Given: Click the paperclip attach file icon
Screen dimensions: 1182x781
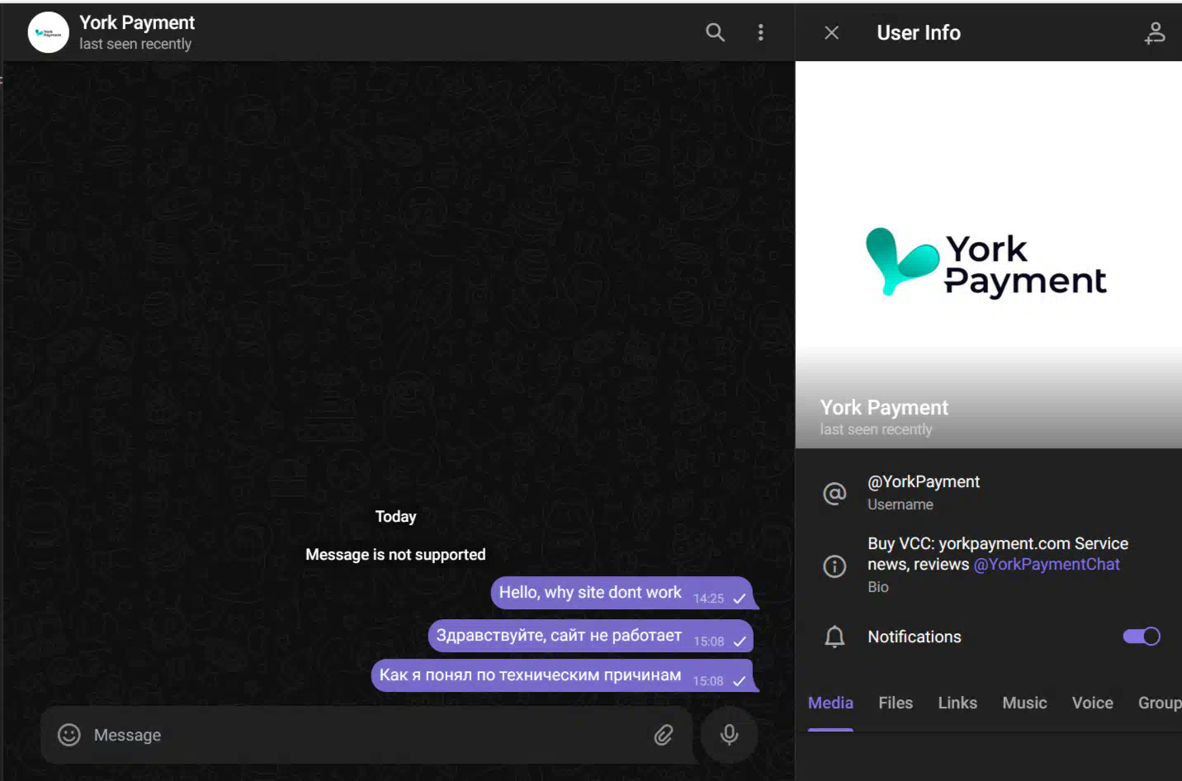Looking at the screenshot, I should click(664, 735).
